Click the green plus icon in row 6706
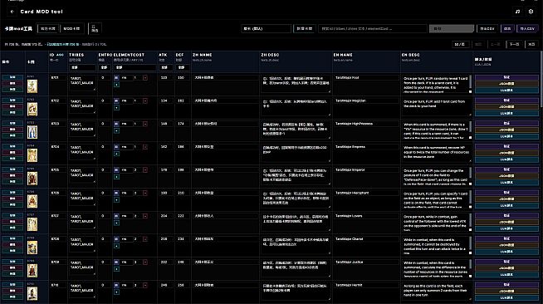The width and height of the screenshot is (543, 304). click(x=116, y=200)
